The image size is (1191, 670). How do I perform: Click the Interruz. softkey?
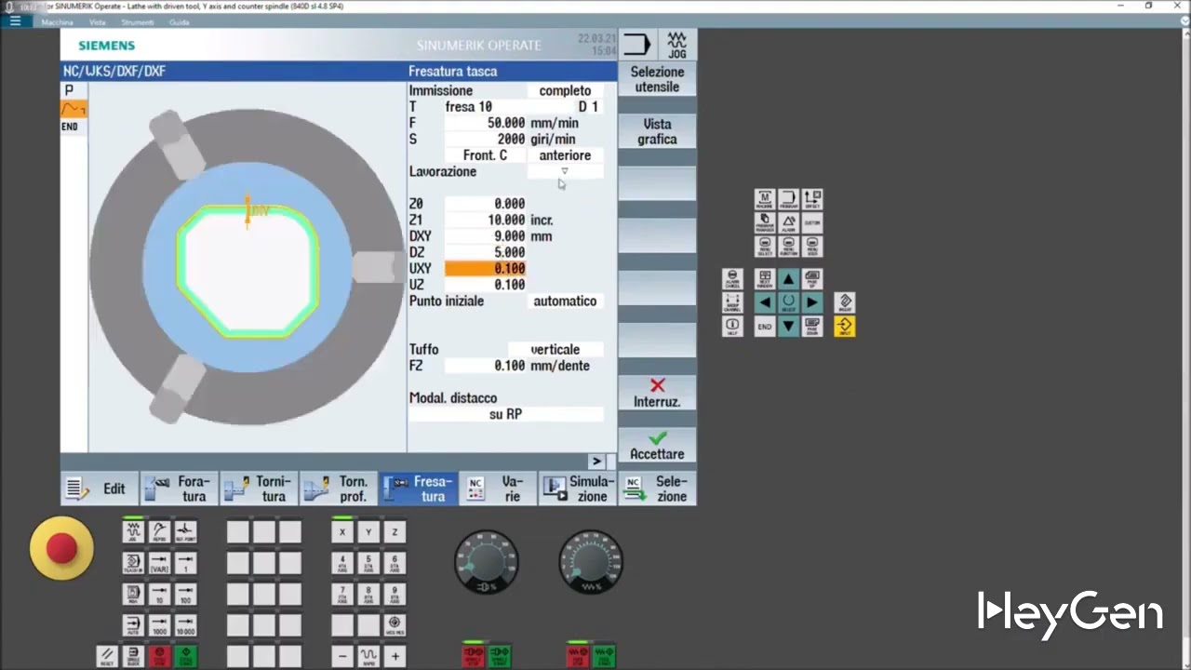click(x=657, y=394)
